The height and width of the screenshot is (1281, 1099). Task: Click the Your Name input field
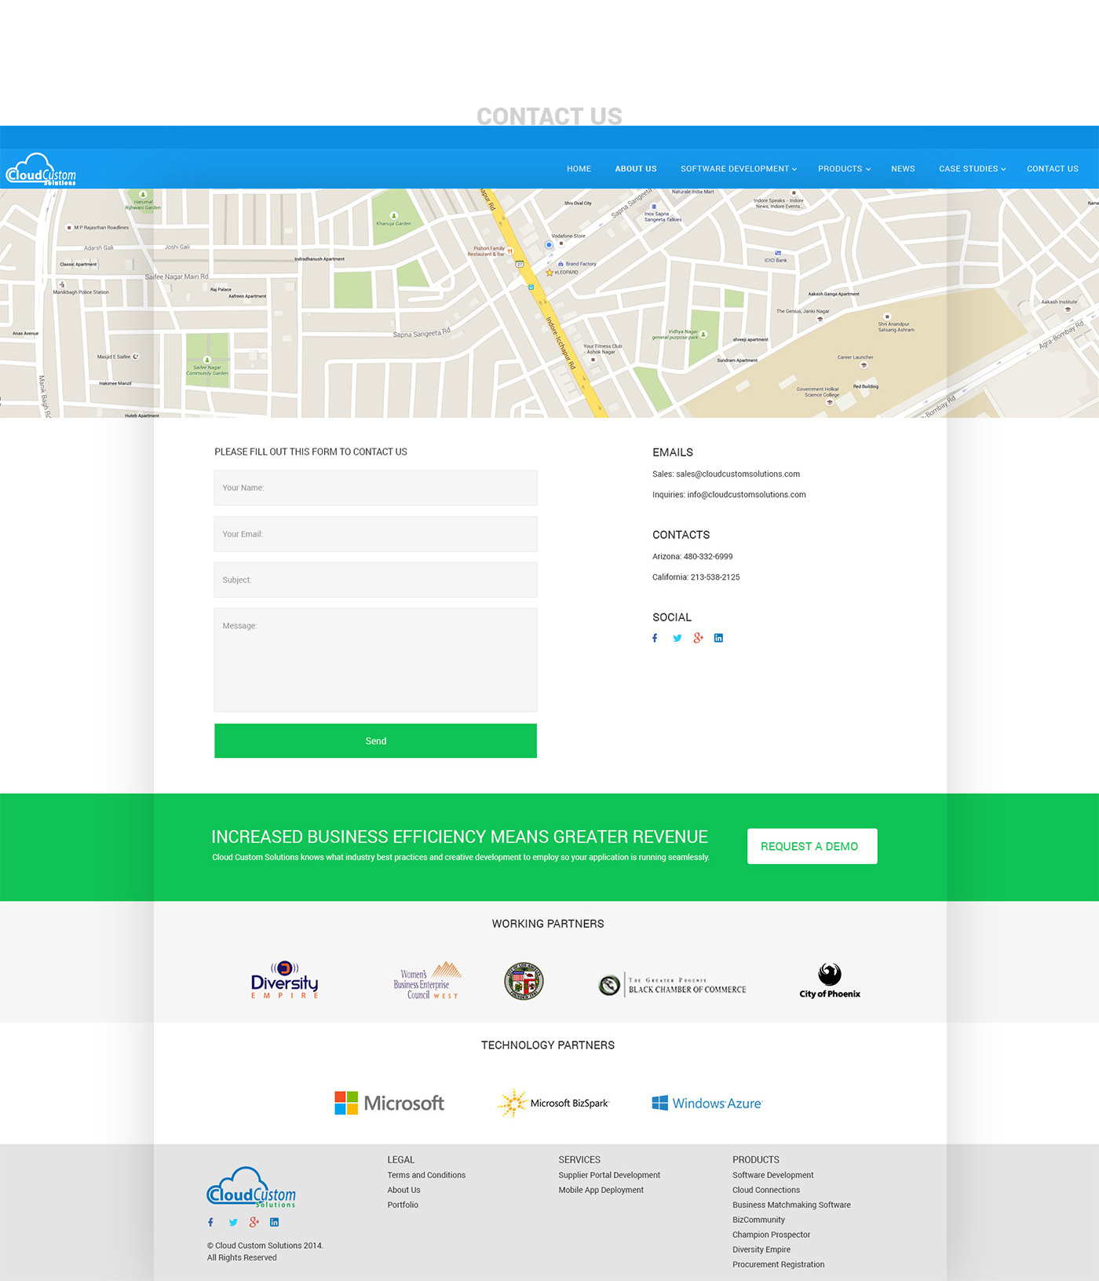375,488
